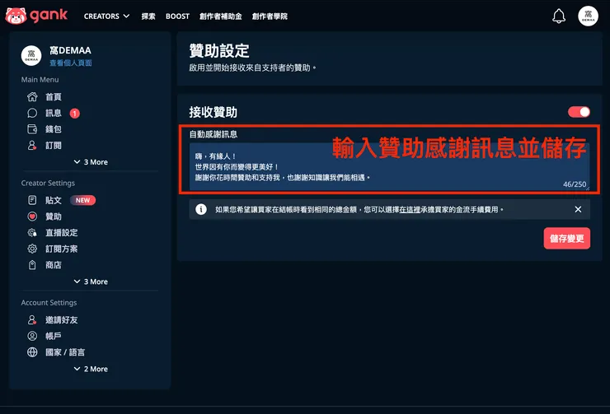Click the wallet icon for 錢包
Screen dimensions: 610x414
coord(32,129)
